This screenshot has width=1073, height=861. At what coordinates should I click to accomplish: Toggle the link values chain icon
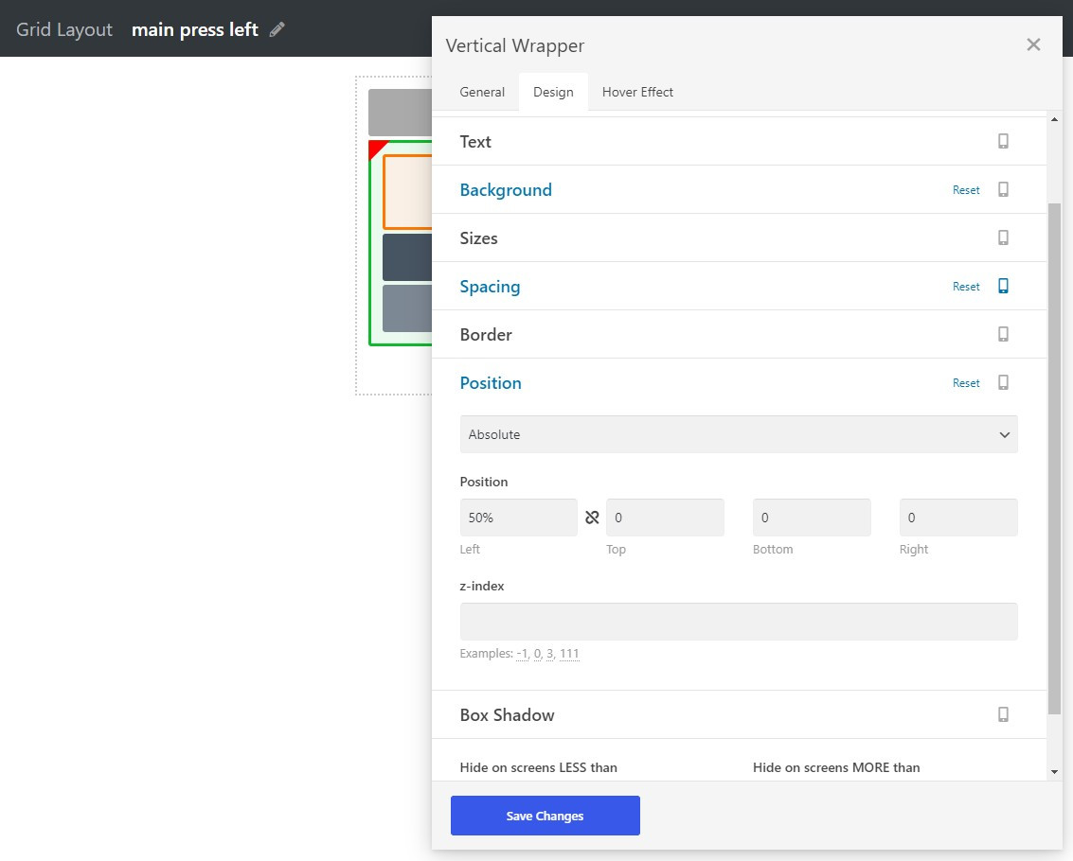click(592, 518)
